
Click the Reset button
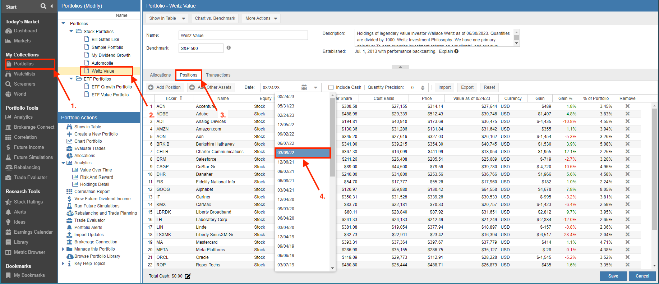click(x=489, y=87)
